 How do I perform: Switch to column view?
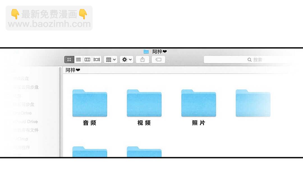pos(87,60)
